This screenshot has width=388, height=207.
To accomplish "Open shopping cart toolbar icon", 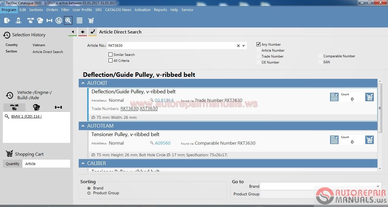I will pos(91,20).
